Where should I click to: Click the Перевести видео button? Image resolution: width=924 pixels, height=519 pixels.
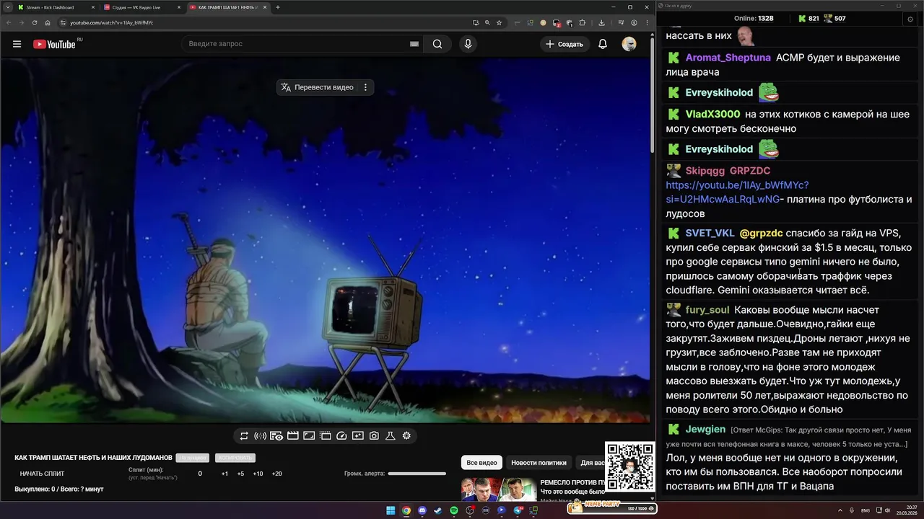[317, 87]
